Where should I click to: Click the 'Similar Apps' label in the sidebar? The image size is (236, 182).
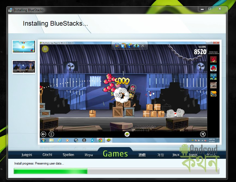point(214,53)
